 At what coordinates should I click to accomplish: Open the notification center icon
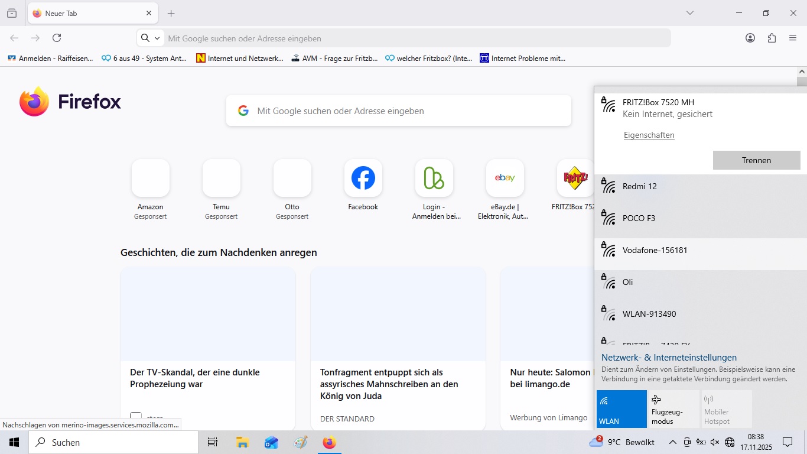coord(788,442)
